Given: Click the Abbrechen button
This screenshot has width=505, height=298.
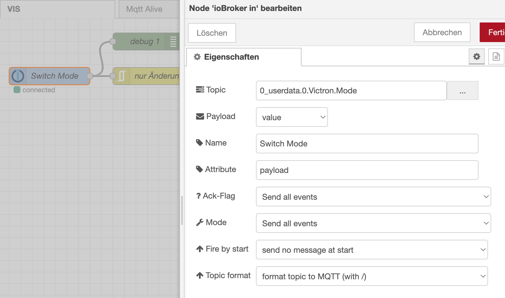Looking at the screenshot, I should pos(442,32).
